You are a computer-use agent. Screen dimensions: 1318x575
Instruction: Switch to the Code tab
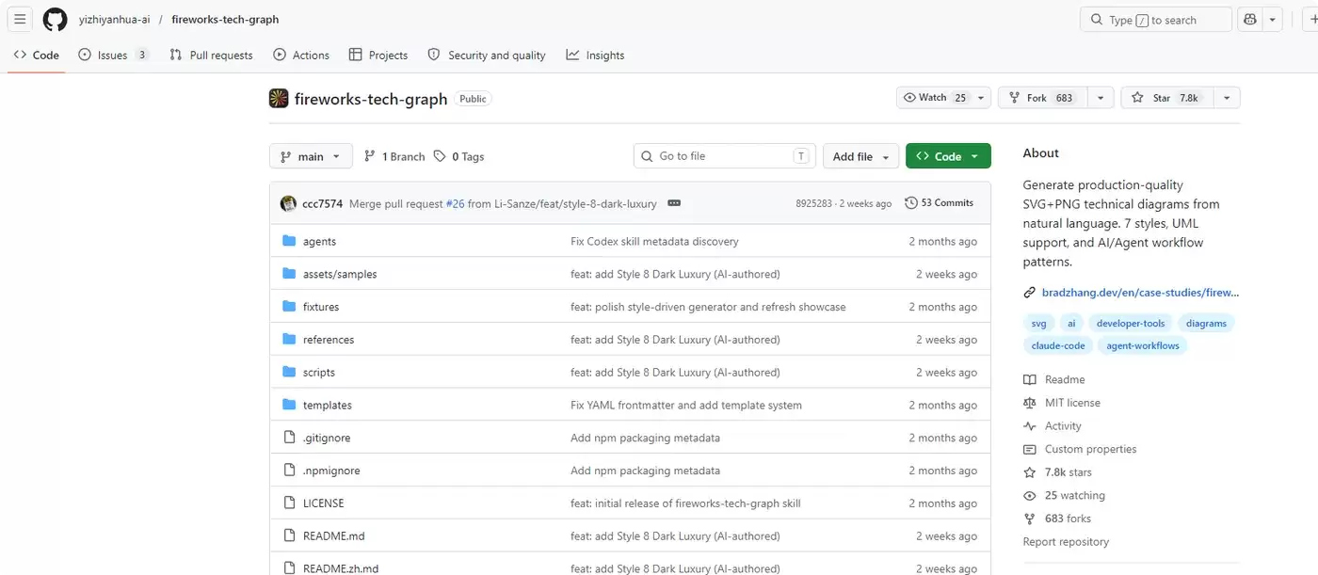coord(37,55)
